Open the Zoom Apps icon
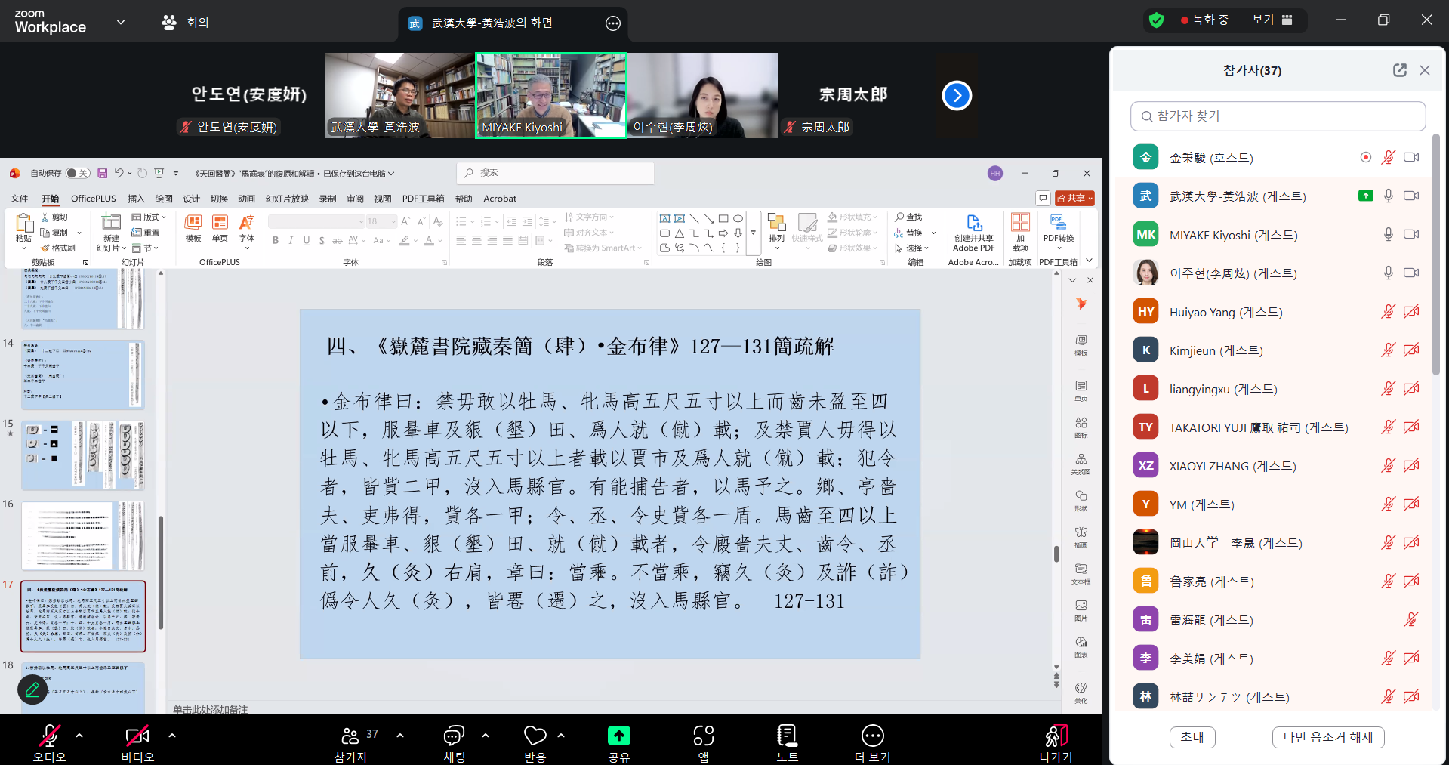The height and width of the screenshot is (765, 1449). pyautogui.click(x=703, y=736)
